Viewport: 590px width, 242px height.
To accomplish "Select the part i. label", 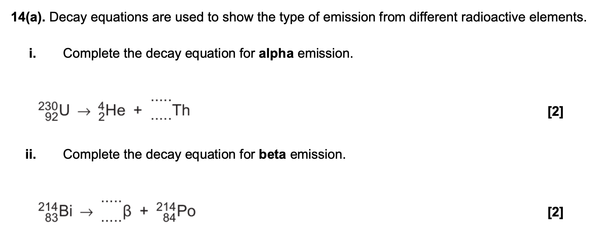I will [33, 54].
